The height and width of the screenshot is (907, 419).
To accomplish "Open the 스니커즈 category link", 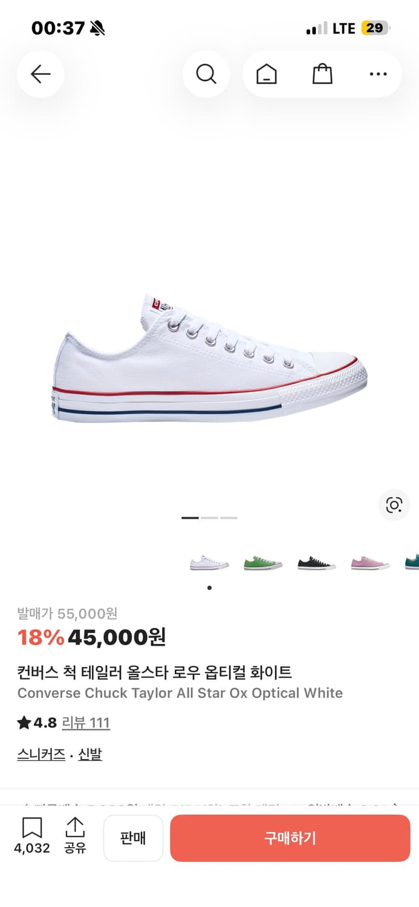I will coord(41,754).
